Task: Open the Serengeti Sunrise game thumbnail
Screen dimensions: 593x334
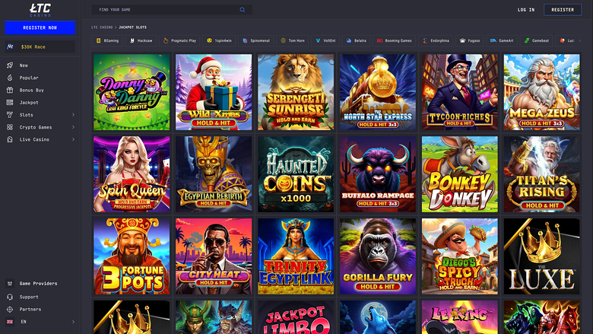Action: [296, 92]
